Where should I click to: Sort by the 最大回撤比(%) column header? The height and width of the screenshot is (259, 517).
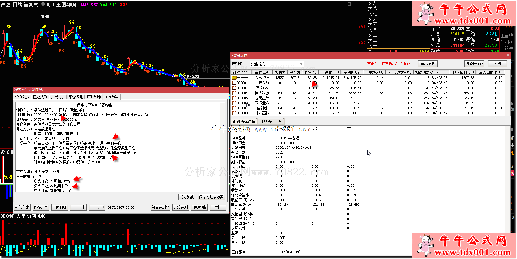(491, 72)
